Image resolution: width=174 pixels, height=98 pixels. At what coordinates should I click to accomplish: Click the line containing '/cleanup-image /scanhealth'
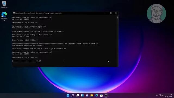(38, 31)
